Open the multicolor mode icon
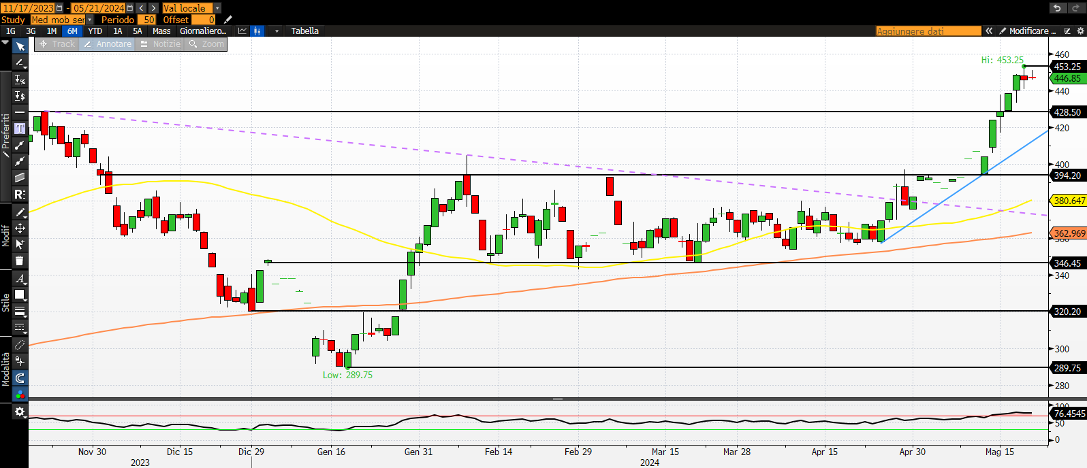The image size is (1087, 468). pos(20,394)
